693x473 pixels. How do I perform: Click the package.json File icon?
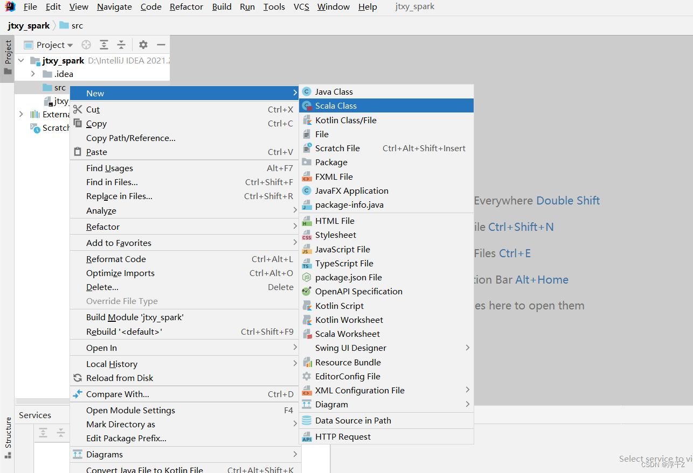[x=307, y=277]
